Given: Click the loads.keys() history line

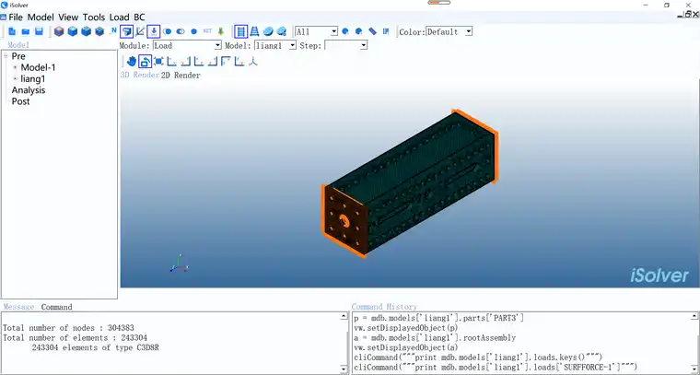Looking at the screenshot, I should [x=478, y=357].
